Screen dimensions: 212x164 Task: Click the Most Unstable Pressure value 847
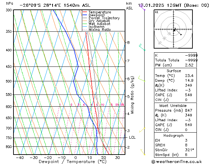(x=188, y=110)
